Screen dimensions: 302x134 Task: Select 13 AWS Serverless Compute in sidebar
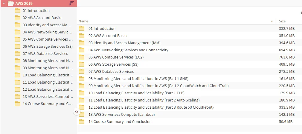pos(48,96)
